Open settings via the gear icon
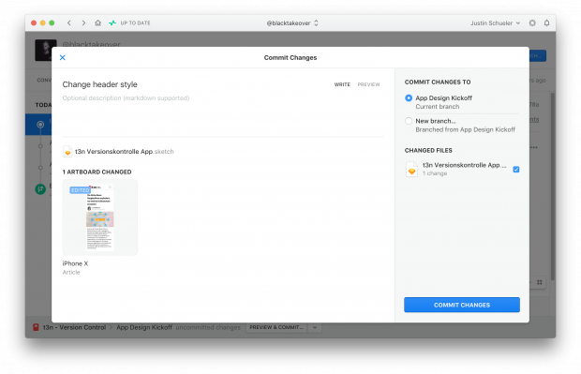The height and width of the screenshot is (374, 581). (532, 23)
